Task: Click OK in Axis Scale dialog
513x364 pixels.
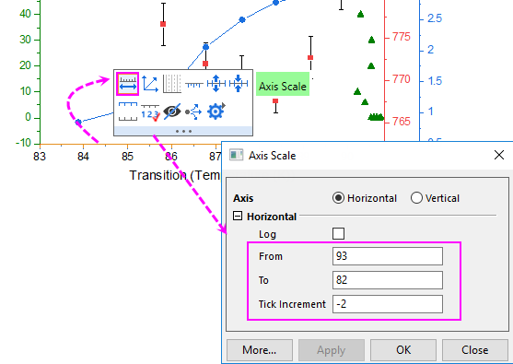Action: [403, 350]
